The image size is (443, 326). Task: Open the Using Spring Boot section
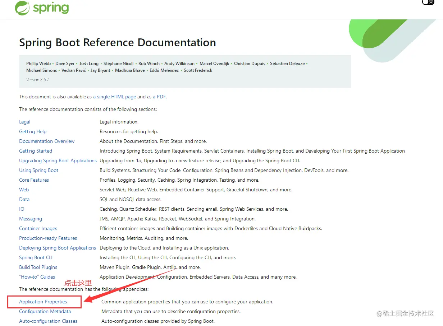coord(38,171)
